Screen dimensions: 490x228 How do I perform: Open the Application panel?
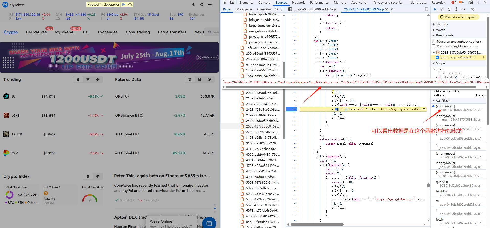360,3
